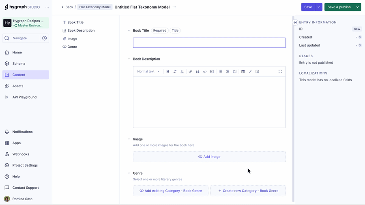Open Hygraph Studio ellipsis menu

tap(47, 7)
